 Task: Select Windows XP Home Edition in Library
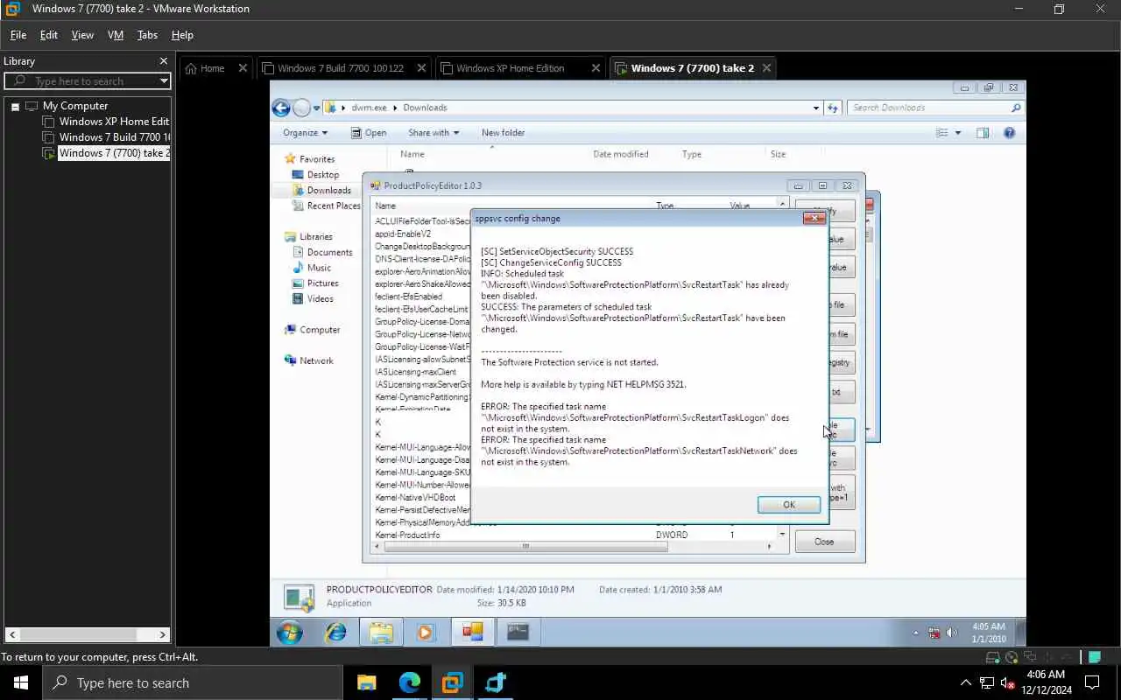click(114, 122)
